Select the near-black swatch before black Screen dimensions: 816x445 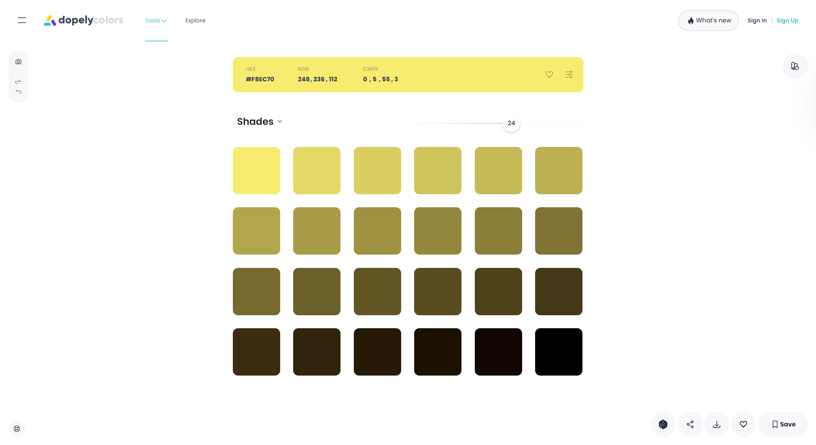click(x=498, y=352)
